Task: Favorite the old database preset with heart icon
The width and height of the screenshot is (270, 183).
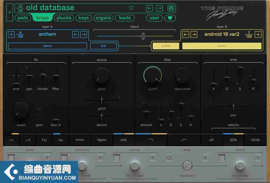Action: point(132,8)
